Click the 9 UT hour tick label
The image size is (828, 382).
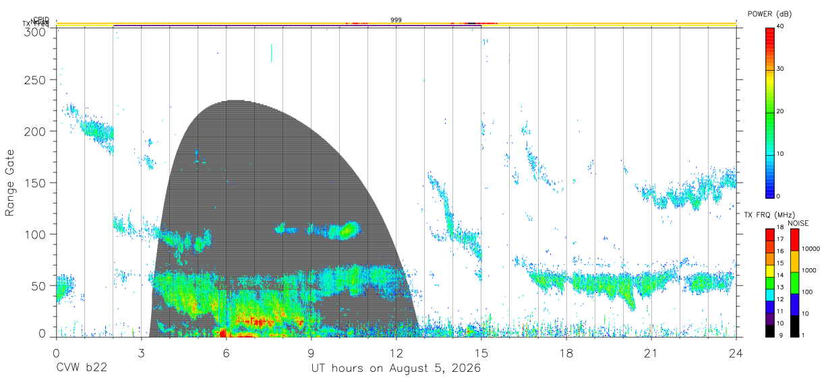pos(312,353)
